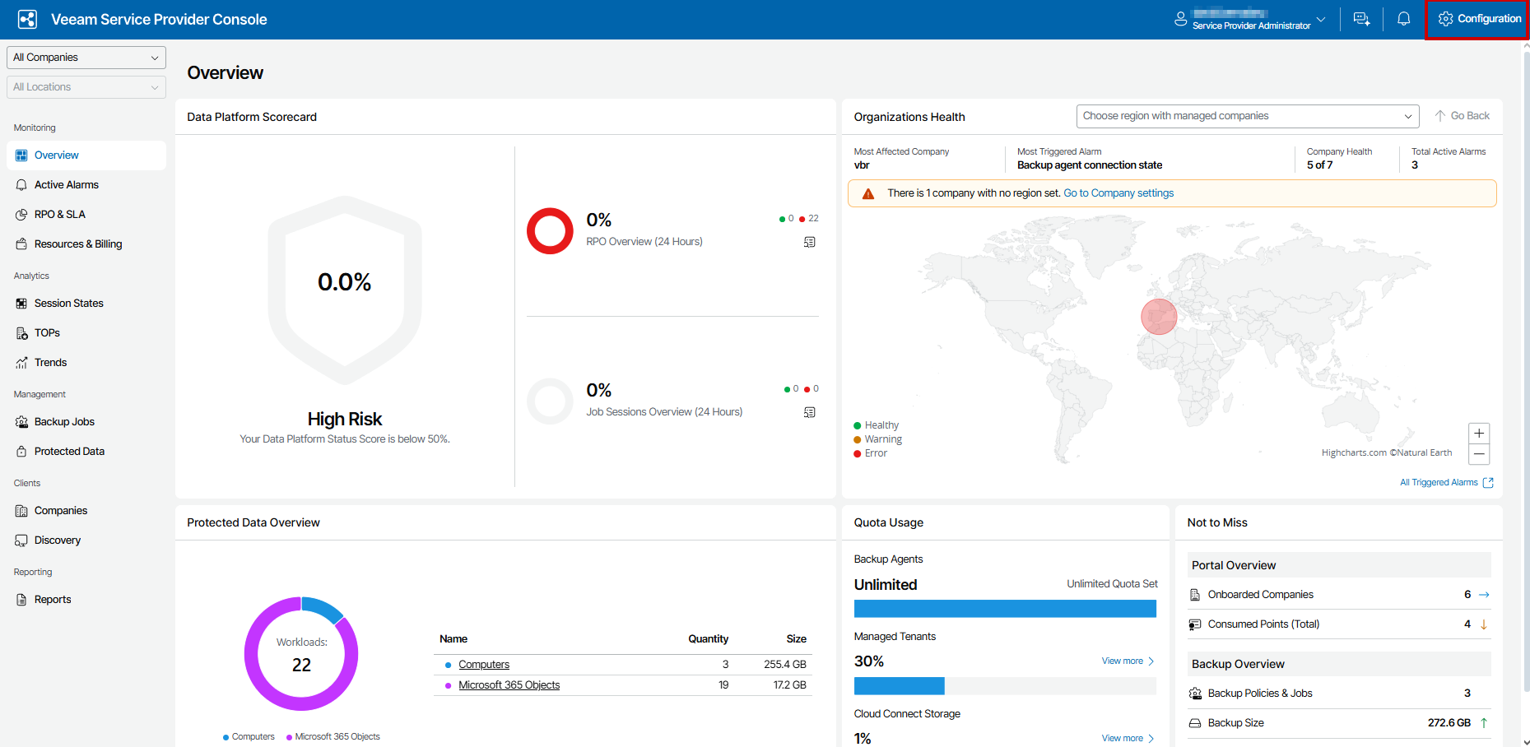1530x747 pixels.
Task: Open RPO Overview details list icon
Action: [810, 242]
